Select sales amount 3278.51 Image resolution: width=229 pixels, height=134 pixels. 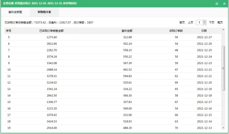(52, 76)
